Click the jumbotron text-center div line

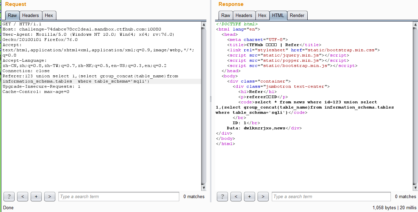tap(281, 86)
